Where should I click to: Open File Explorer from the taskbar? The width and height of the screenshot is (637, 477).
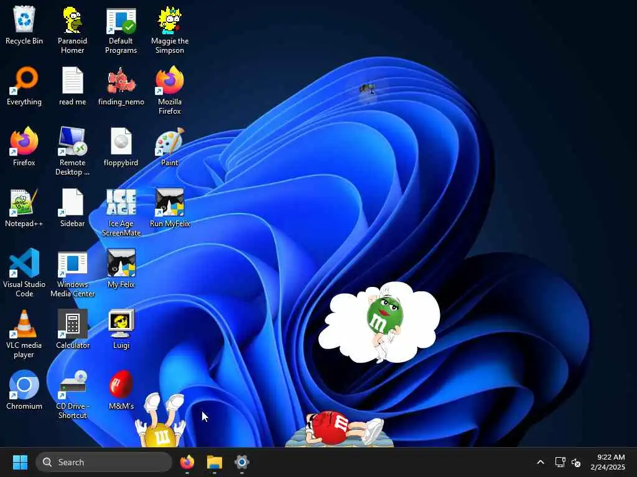(x=215, y=462)
